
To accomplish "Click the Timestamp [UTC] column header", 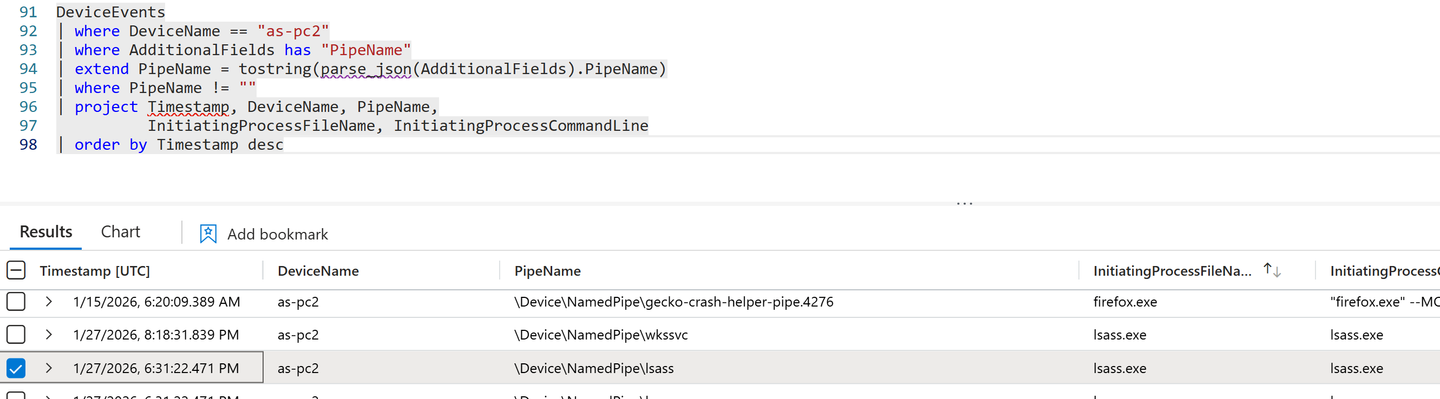I will pos(95,271).
